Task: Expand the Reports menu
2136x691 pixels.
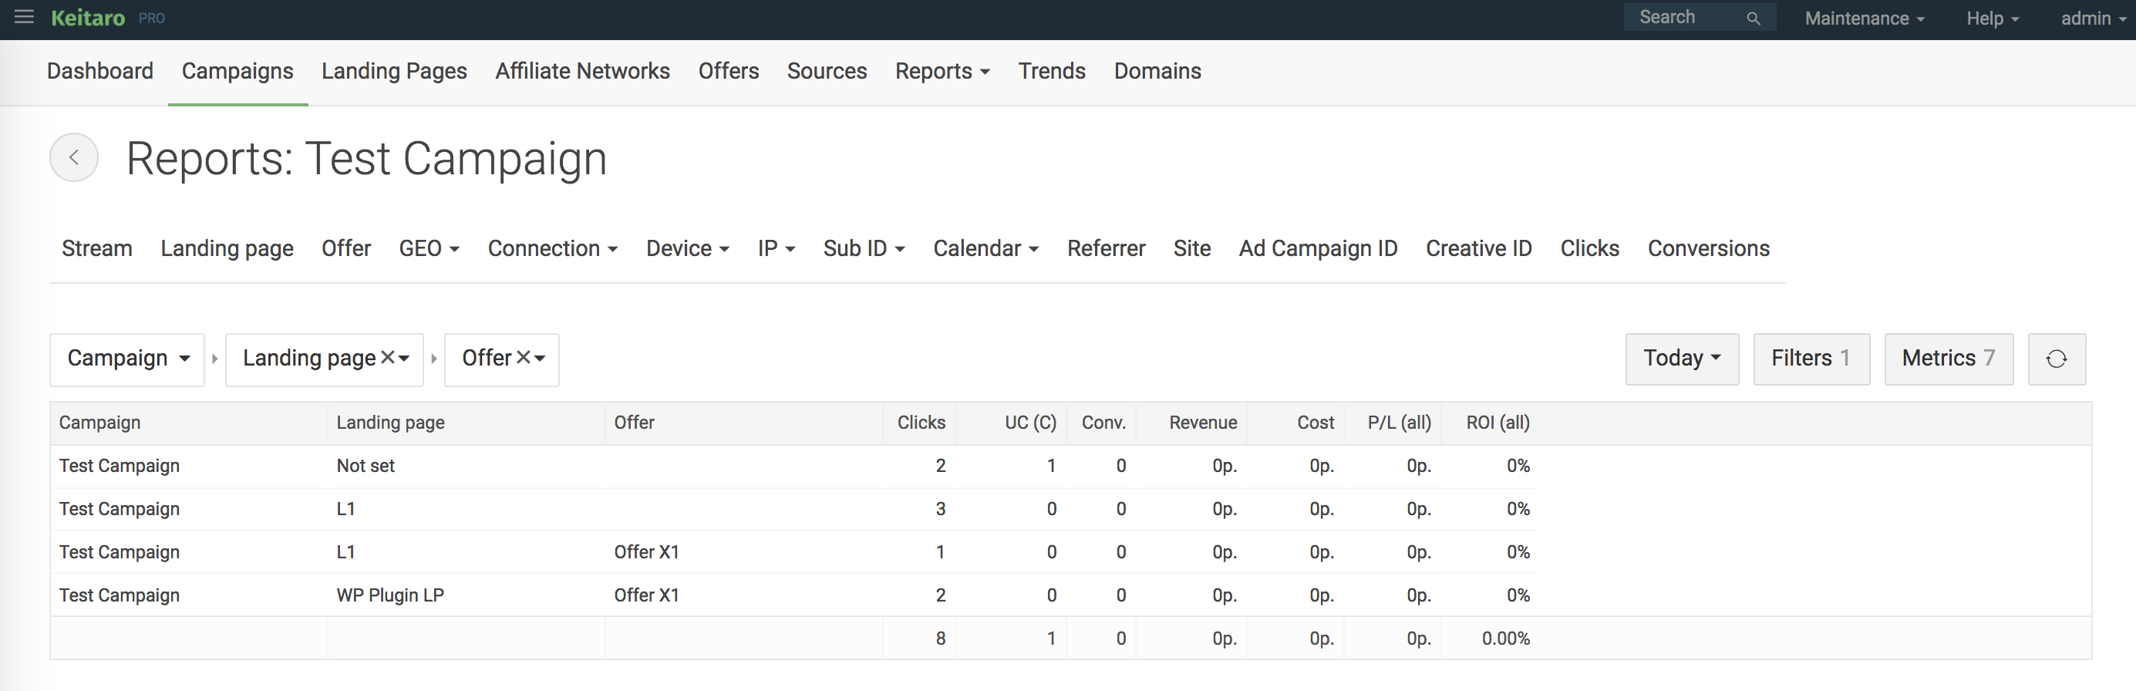Action: tap(943, 72)
